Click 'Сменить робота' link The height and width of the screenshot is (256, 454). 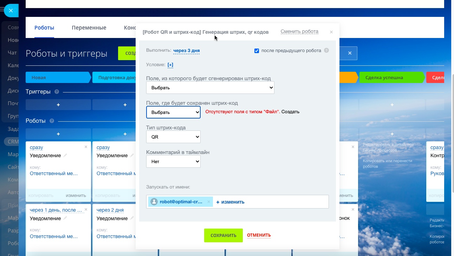[x=299, y=32]
